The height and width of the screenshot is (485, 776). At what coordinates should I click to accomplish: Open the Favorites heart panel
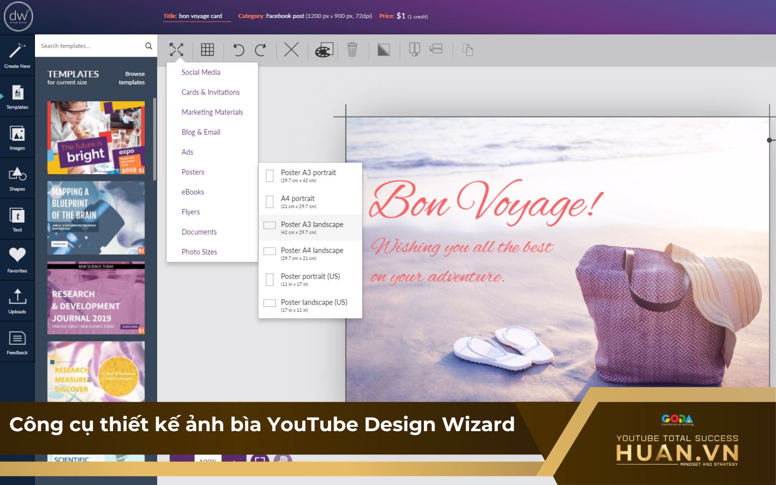17,260
